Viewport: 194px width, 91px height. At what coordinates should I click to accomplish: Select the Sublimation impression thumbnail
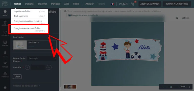[x=20, y=45]
